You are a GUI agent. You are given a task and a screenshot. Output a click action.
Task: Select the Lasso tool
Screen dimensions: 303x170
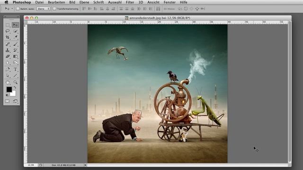pos(8,31)
